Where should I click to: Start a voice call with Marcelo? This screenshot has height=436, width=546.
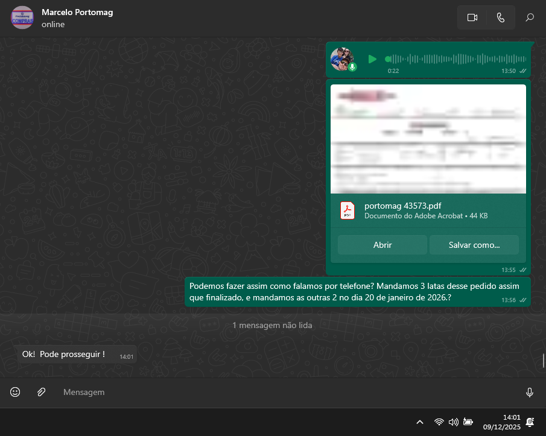tap(500, 17)
